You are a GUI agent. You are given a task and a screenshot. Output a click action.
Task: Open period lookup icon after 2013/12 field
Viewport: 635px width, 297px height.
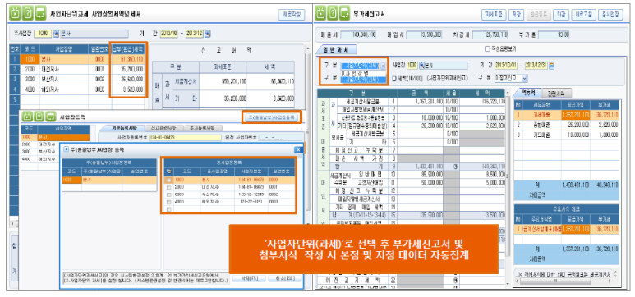coord(207,34)
